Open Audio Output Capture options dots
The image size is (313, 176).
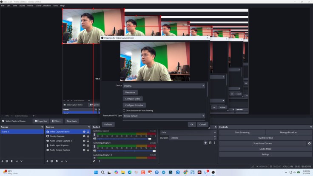pyautogui.click(x=94, y=147)
